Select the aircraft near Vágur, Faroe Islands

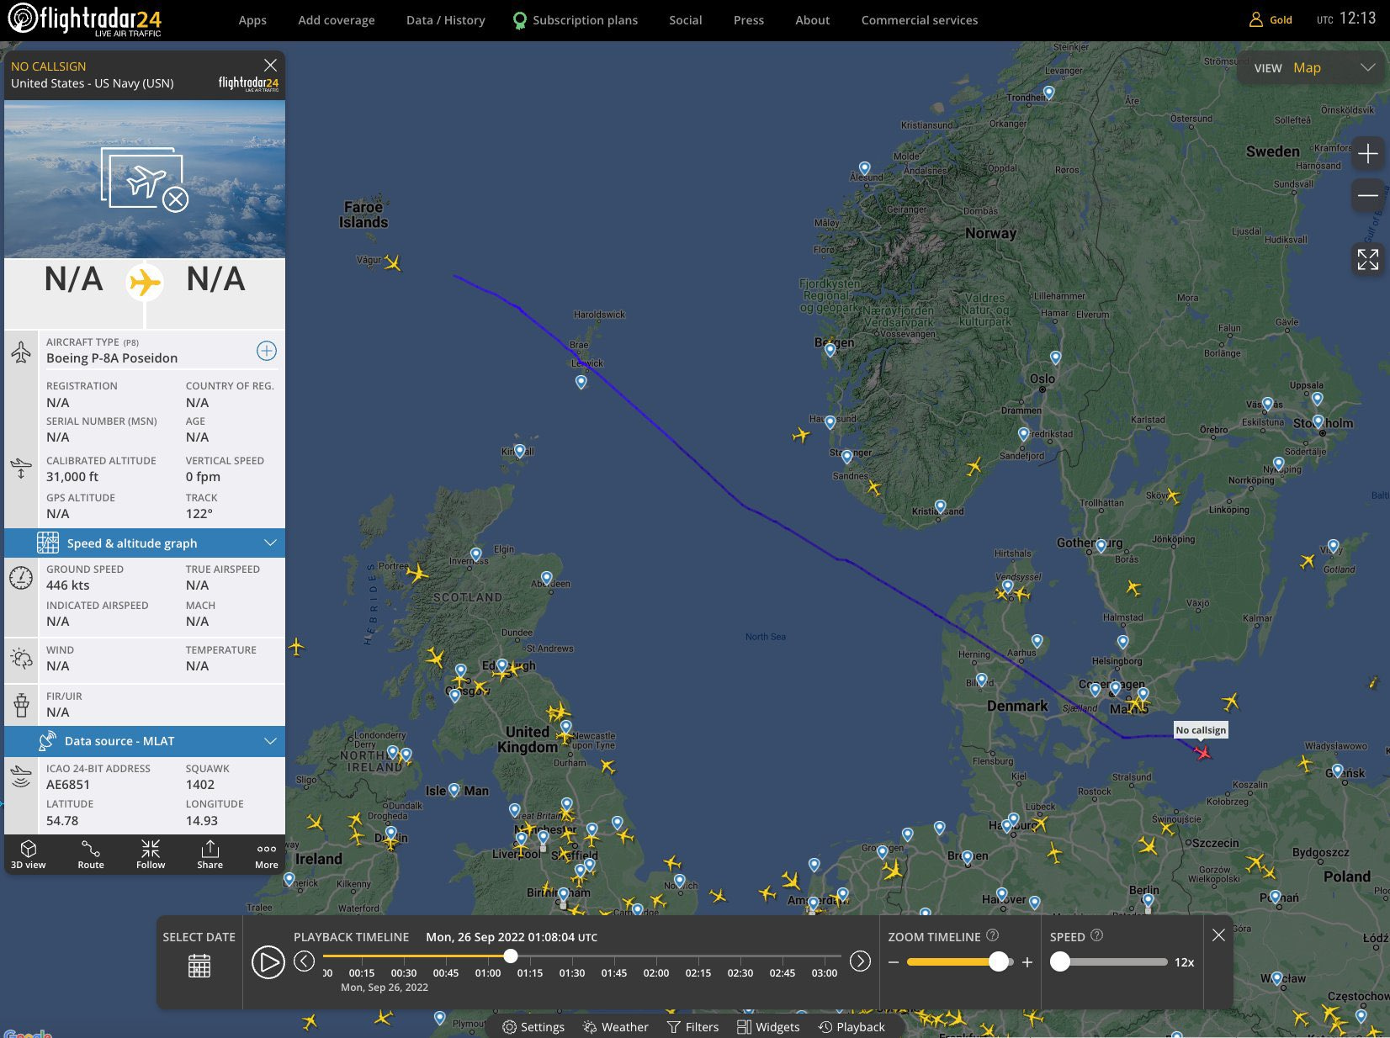click(x=393, y=263)
